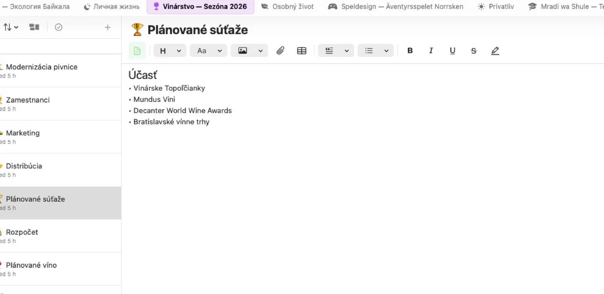Click the trophy emoji beside note title
Viewport: 604px width, 294px height.
(x=137, y=30)
